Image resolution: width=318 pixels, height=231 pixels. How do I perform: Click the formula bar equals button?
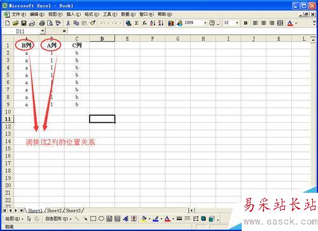tap(64, 31)
